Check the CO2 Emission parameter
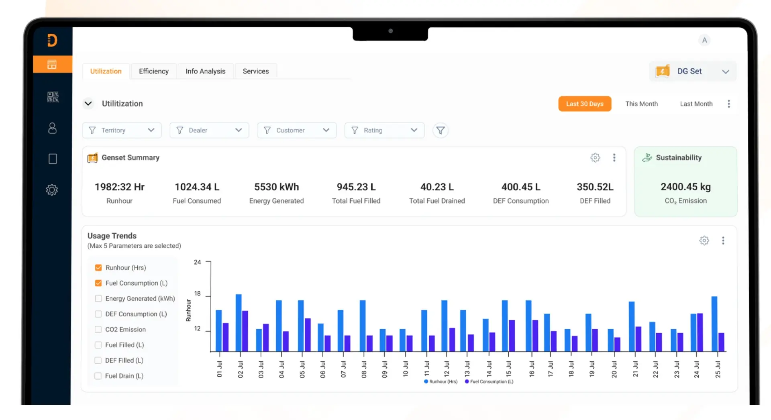Screen dimensions: 771x420 [x=98, y=329]
